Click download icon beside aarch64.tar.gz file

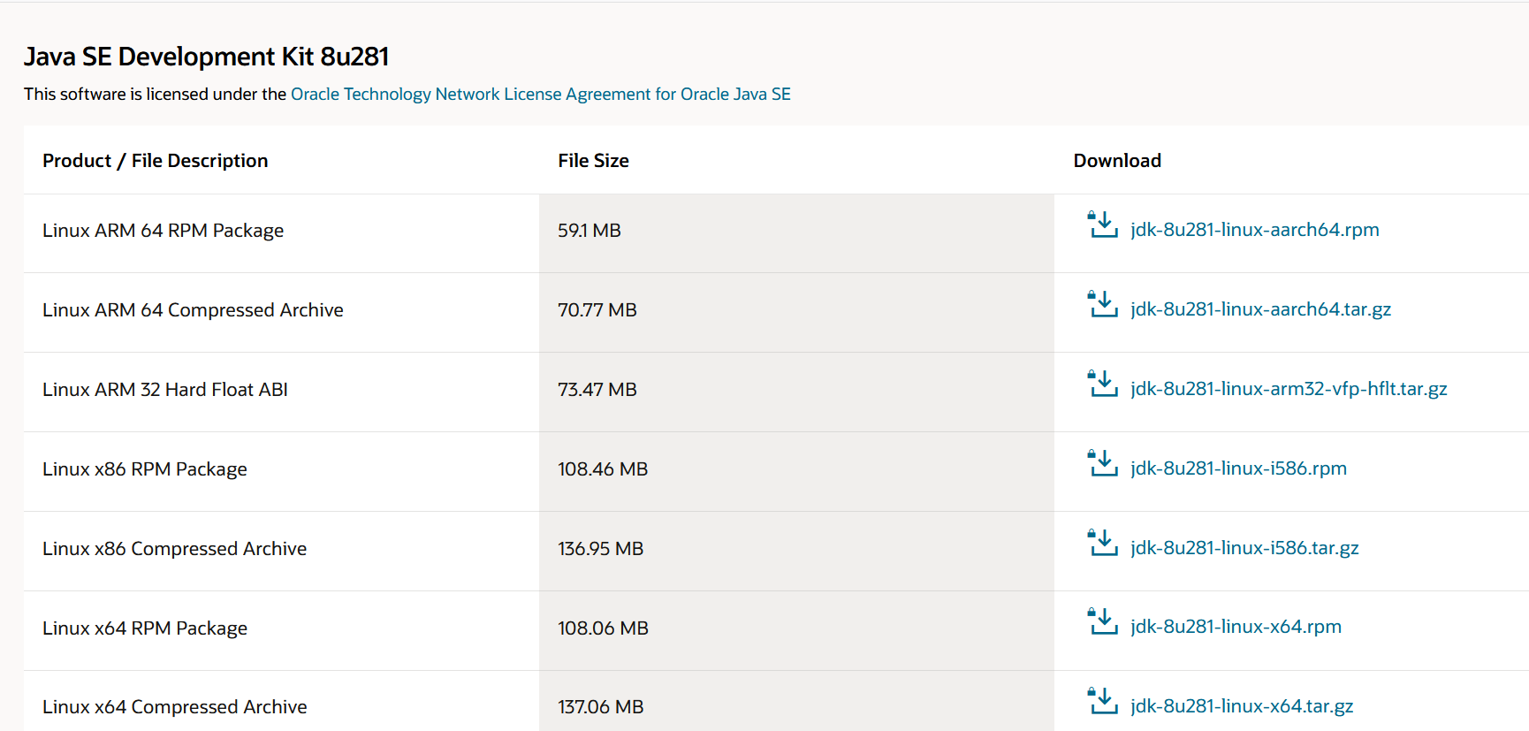(x=1102, y=304)
